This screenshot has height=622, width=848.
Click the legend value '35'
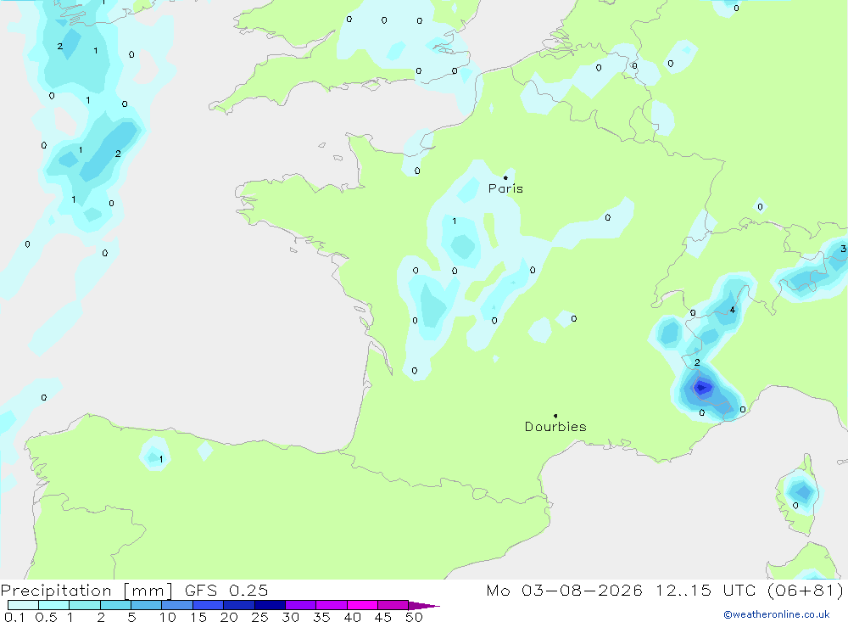coord(321,617)
